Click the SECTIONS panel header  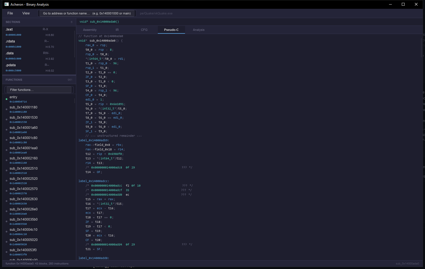(x=39, y=22)
